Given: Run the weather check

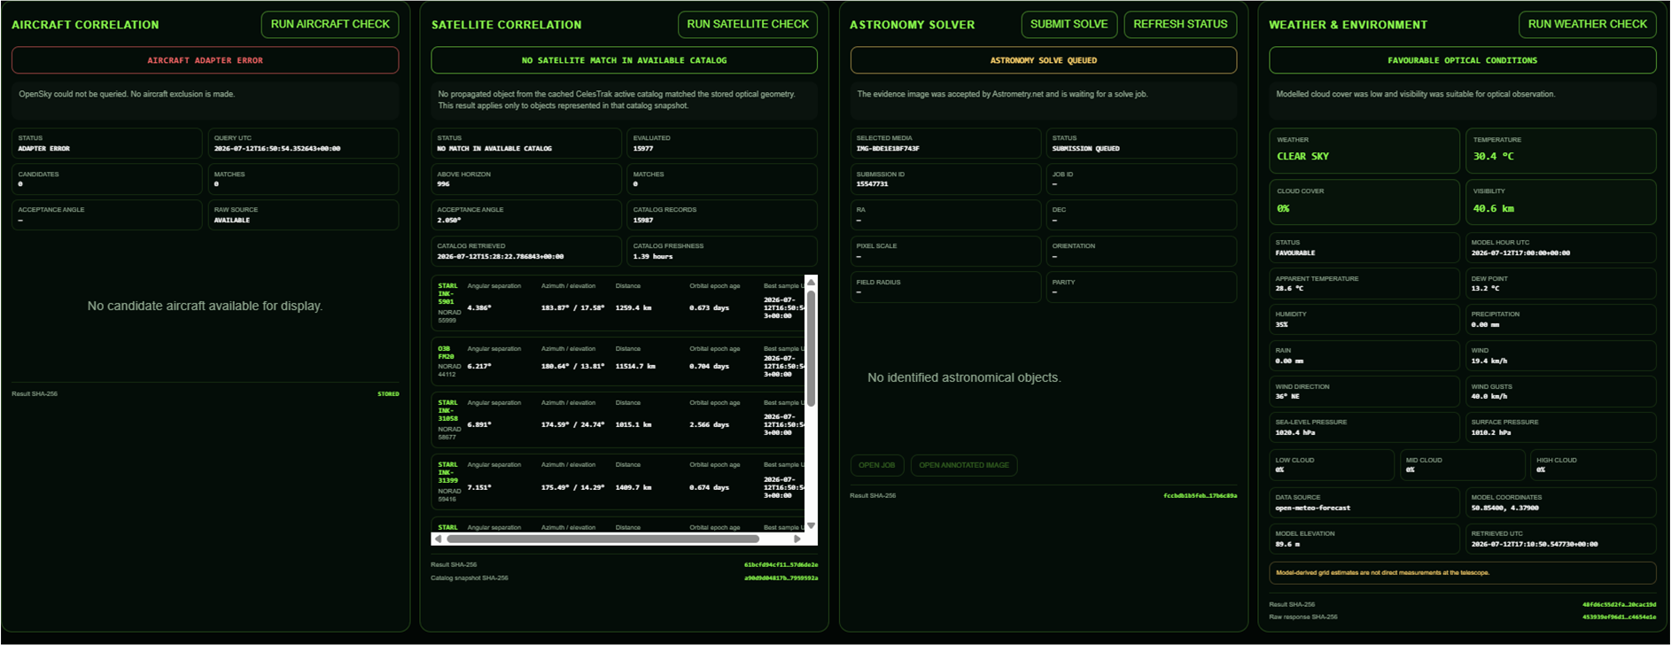Looking at the screenshot, I should tap(1587, 25).
